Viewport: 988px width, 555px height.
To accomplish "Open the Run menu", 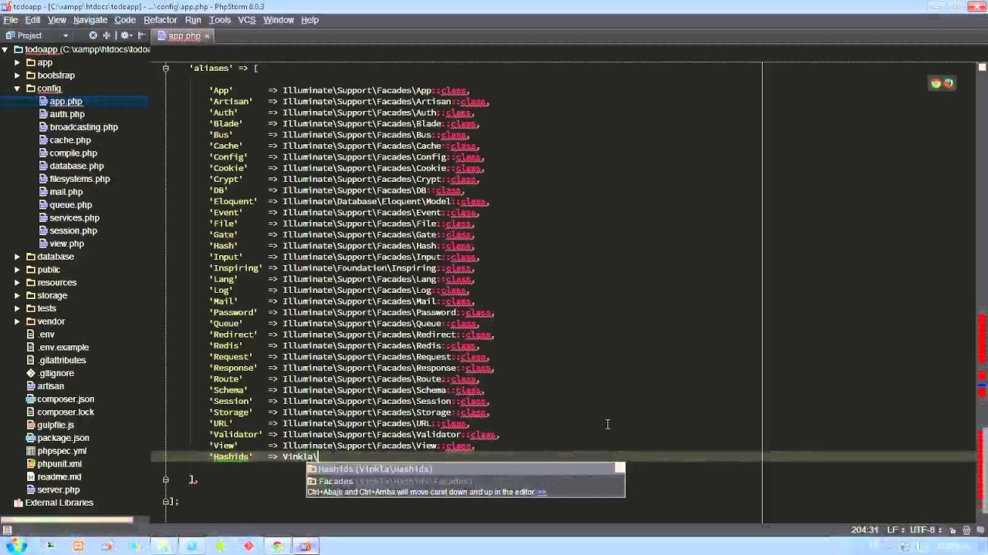I will tap(193, 20).
